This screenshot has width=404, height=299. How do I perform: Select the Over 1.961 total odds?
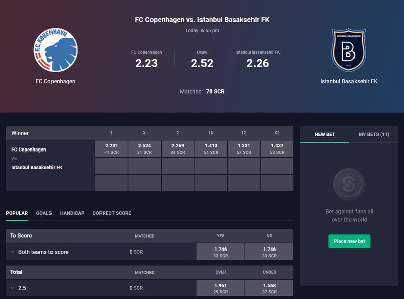coord(221,288)
